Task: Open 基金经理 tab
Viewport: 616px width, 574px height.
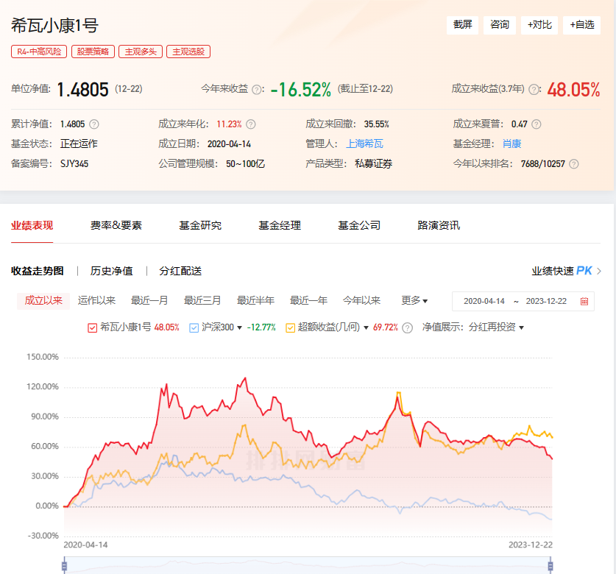Action: coord(280,225)
